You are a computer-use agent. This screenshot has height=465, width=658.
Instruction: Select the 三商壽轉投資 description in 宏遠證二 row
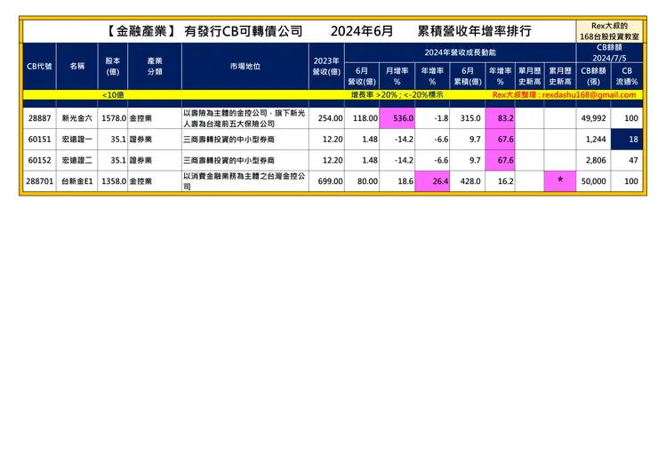245,160
